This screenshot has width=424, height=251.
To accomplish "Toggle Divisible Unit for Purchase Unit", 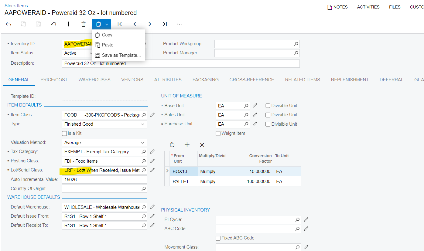I will click(x=268, y=124).
